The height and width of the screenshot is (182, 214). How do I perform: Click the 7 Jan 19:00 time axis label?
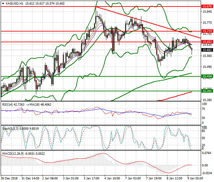[154, 178]
